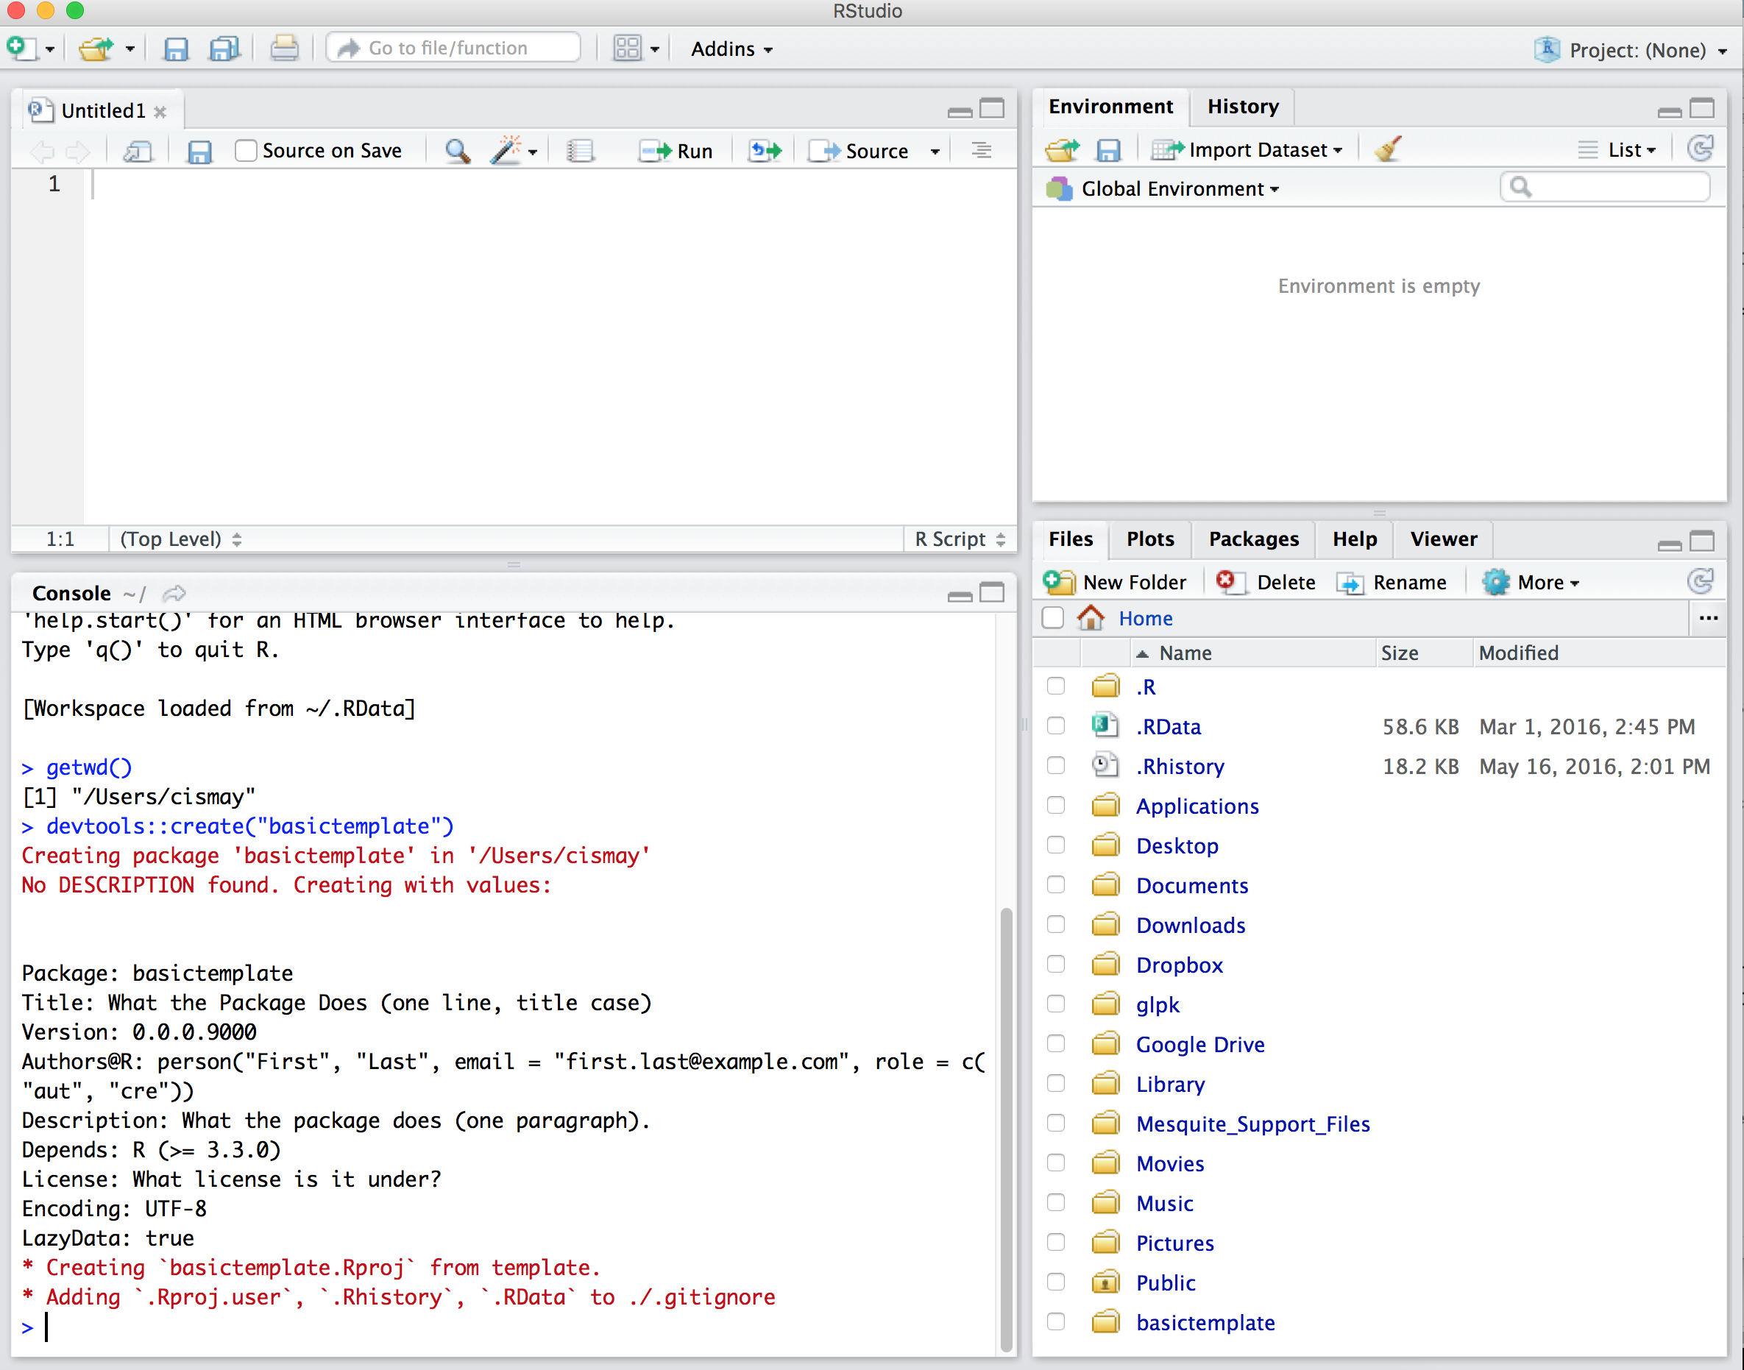Click the Save All documents icon

click(x=224, y=49)
